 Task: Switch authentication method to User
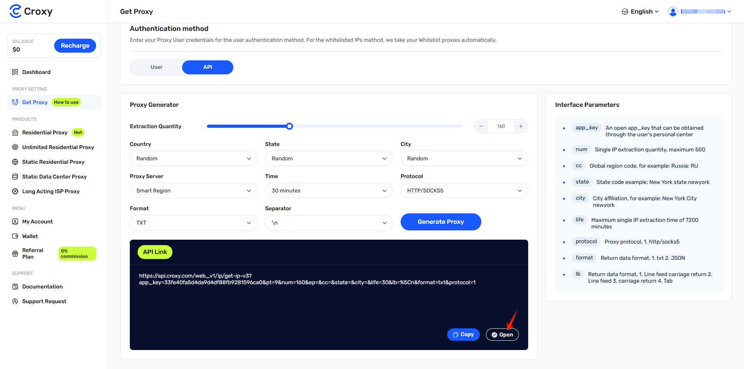point(157,67)
